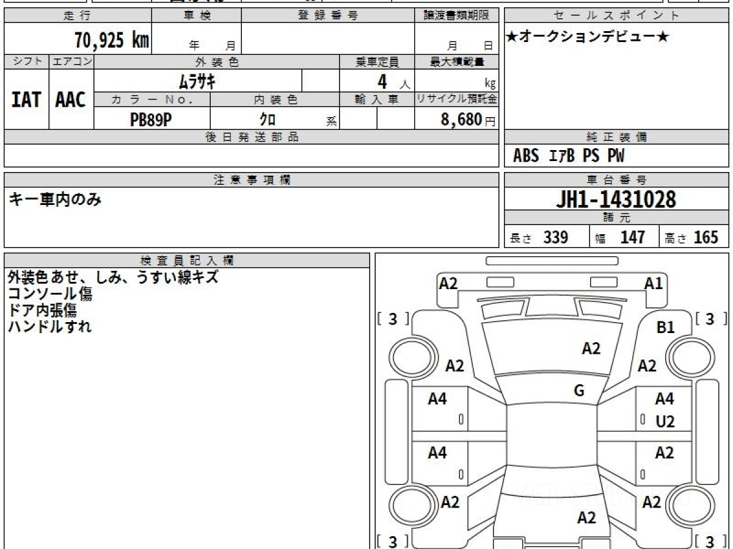Viewport: 733px width, 549px height.
Task: Select the カラーNo. header
Action: point(152,99)
